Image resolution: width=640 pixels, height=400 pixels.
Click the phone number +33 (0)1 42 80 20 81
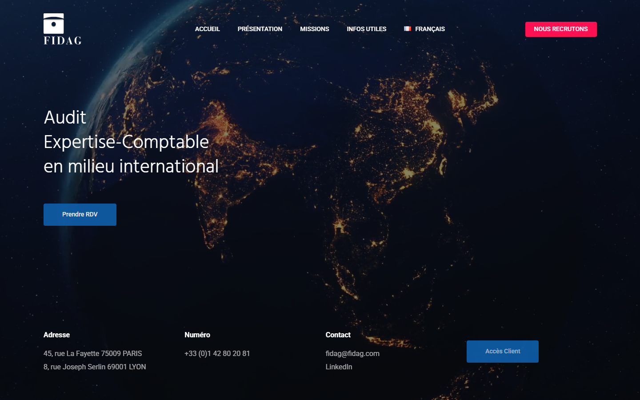(217, 354)
